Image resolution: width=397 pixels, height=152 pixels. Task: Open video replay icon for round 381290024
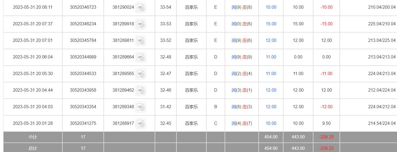pos(141,7)
